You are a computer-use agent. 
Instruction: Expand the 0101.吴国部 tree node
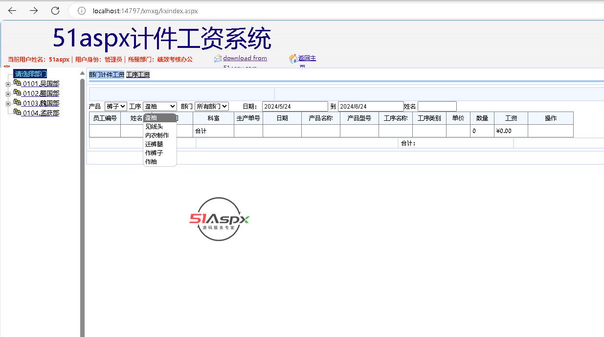[x=8, y=84]
